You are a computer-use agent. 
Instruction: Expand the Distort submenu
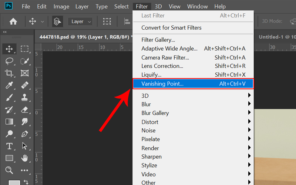(193, 122)
